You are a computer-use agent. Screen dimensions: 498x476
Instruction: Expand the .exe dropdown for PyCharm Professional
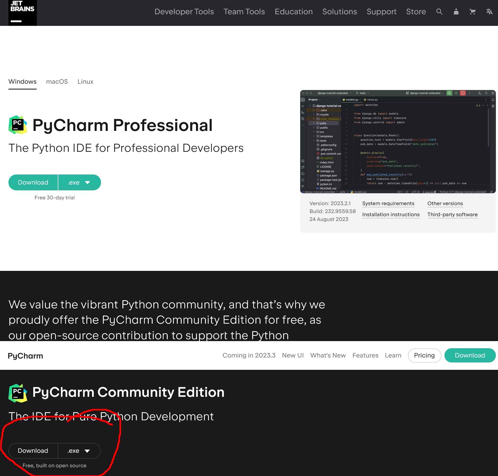[x=79, y=182]
